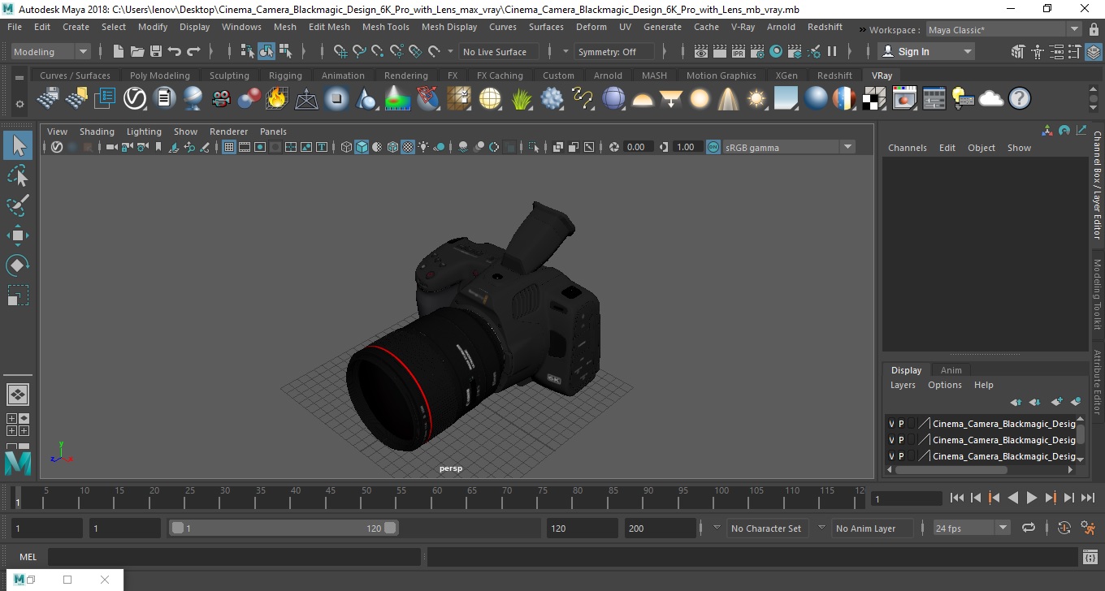The height and width of the screenshot is (591, 1105).
Task: Toggle the resolution gate in the viewport
Action: [x=260, y=147]
